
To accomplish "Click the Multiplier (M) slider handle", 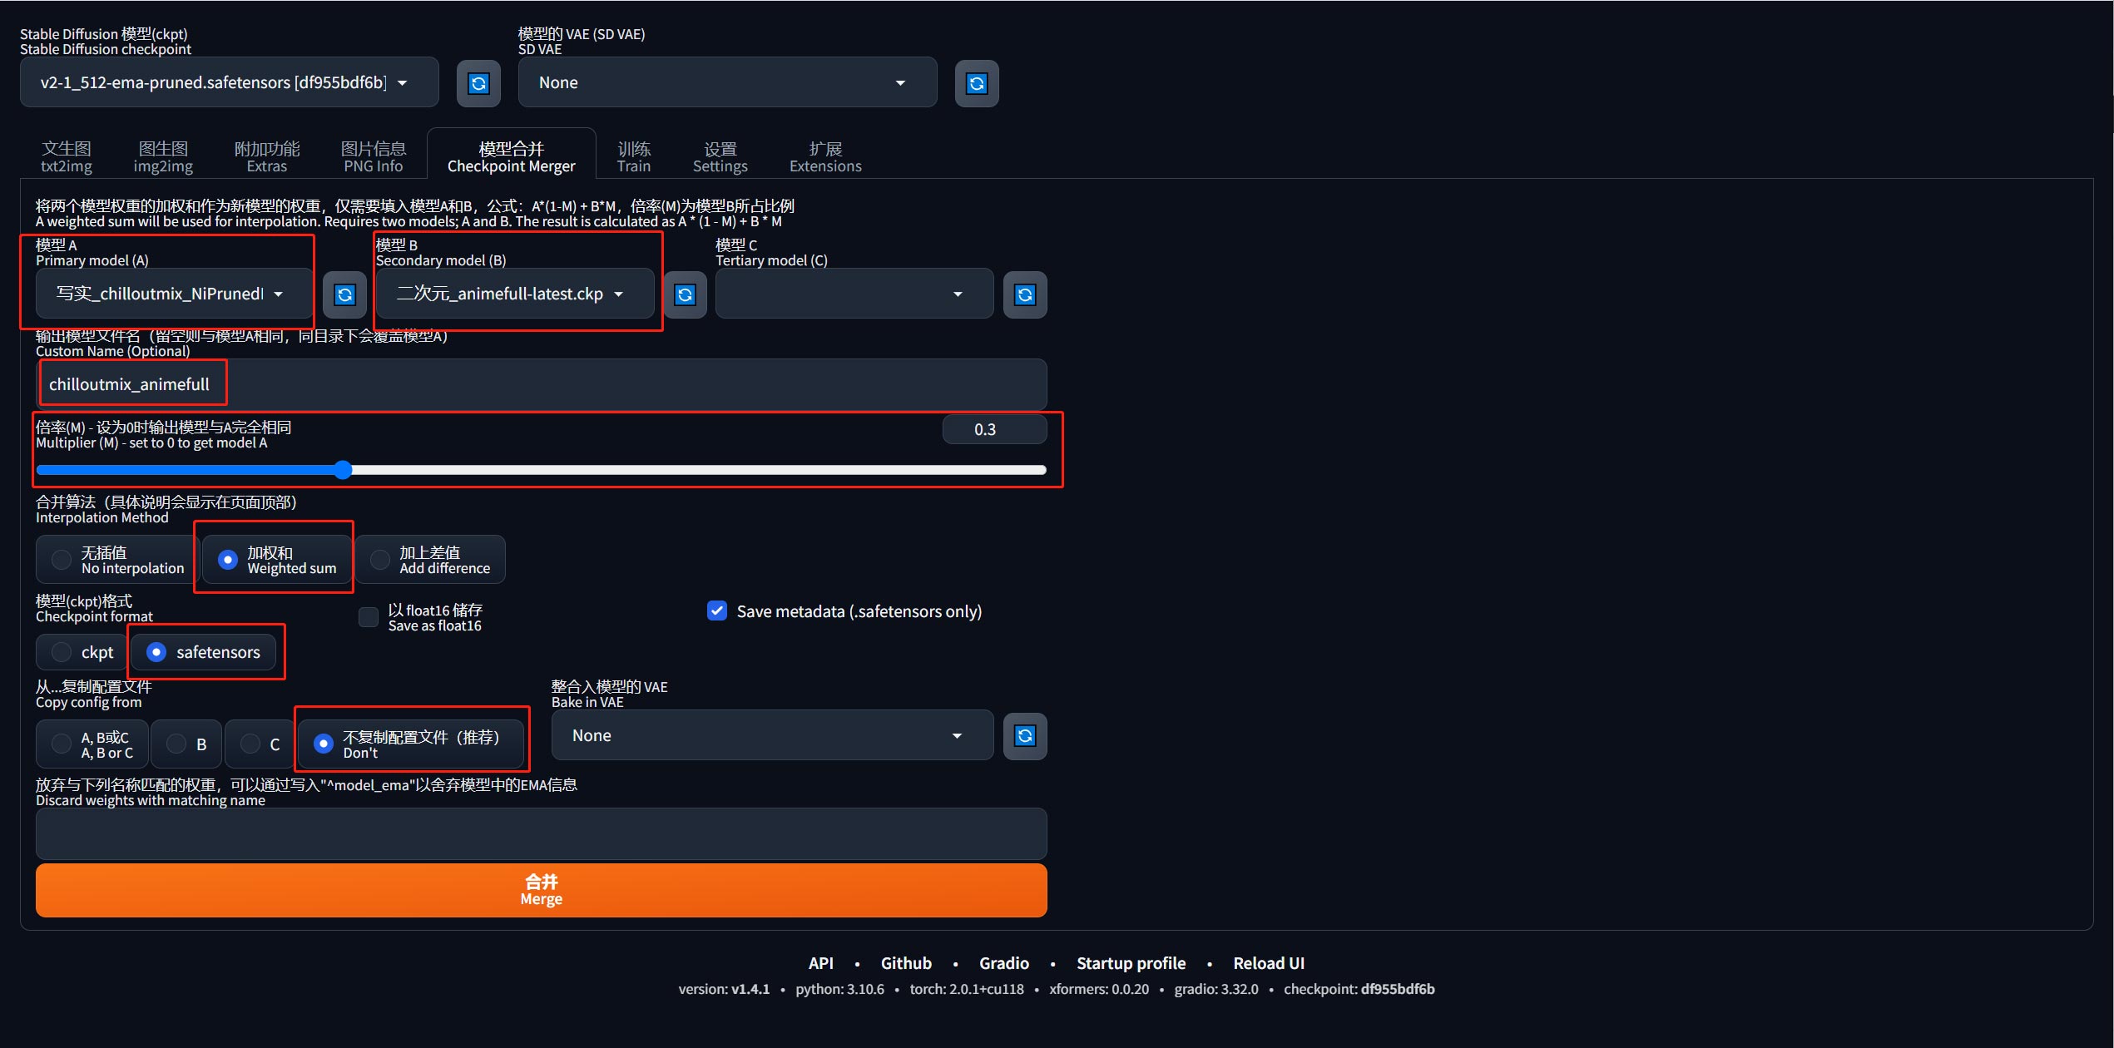I will (343, 470).
